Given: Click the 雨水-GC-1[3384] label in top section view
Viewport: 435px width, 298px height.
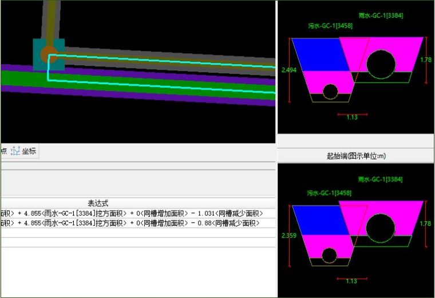Looking at the screenshot, I should 380,15.
